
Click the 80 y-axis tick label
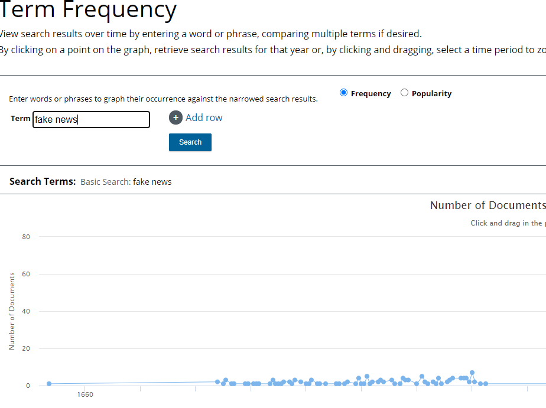tap(26, 237)
